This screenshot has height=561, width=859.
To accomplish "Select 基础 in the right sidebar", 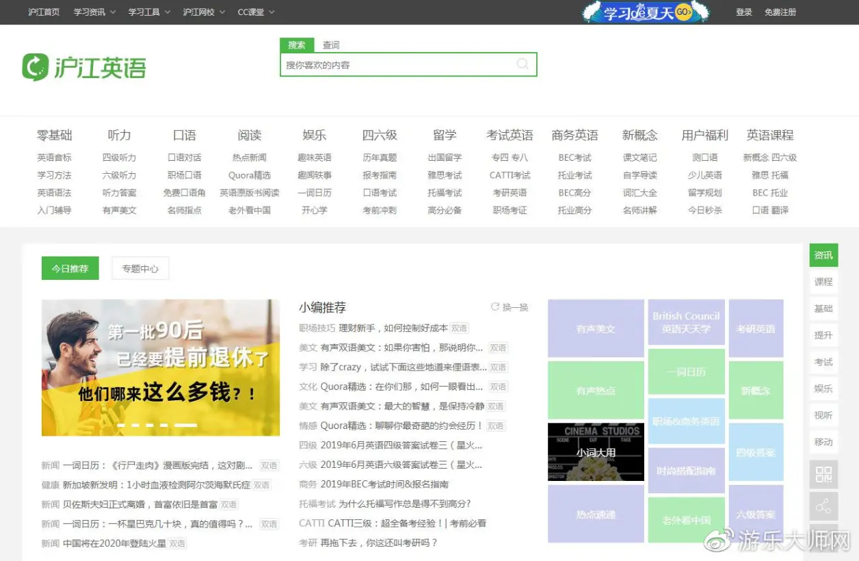I will (x=823, y=309).
